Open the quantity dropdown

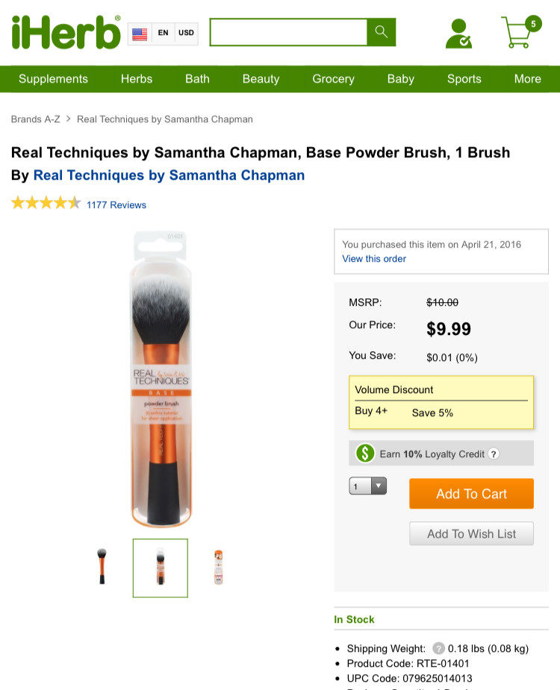click(x=367, y=486)
